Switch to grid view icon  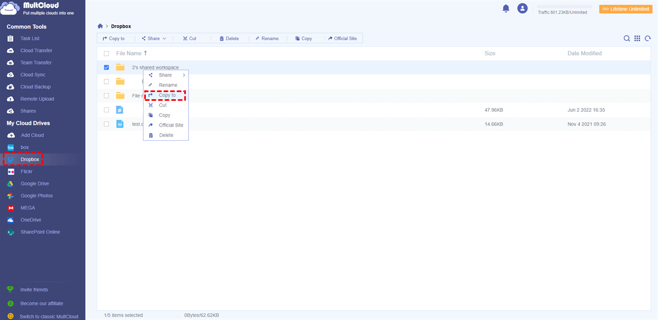pyautogui.click(x=637, y=38)
